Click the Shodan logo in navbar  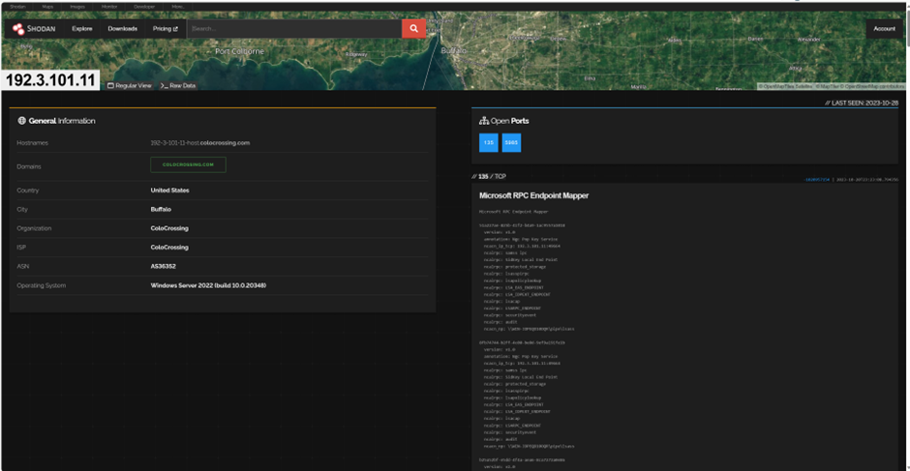pyautogui.click(x=34, y=28)
